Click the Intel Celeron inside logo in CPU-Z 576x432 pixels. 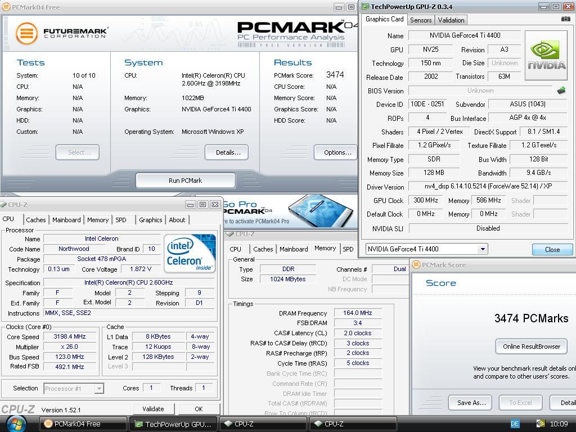coord(190,254)
